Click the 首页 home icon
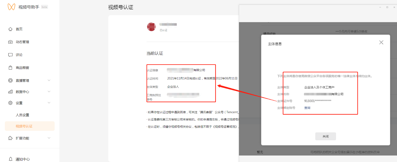This screenshot has width=397, height=162. pyautogui.click(x=10, y=29)
